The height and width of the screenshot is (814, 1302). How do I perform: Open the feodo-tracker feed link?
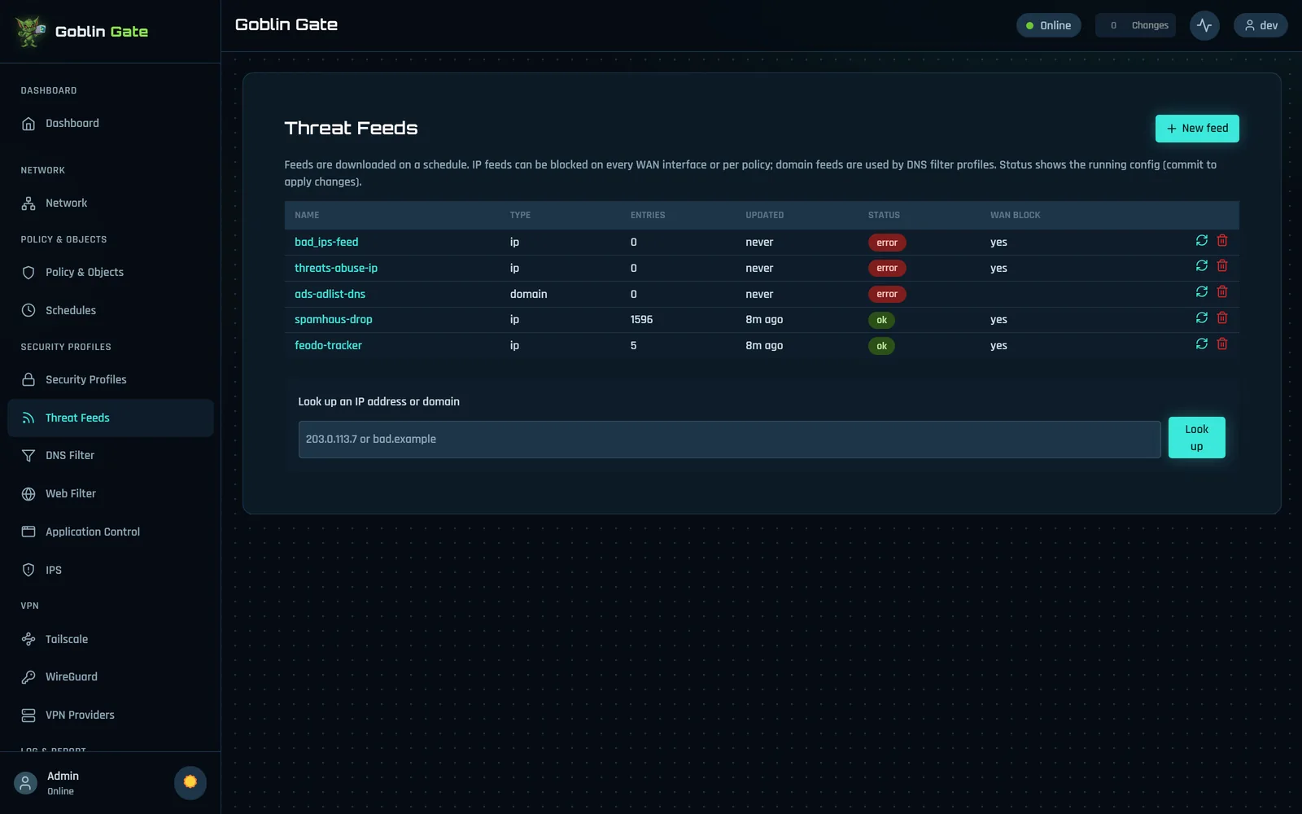click(328, 345)
